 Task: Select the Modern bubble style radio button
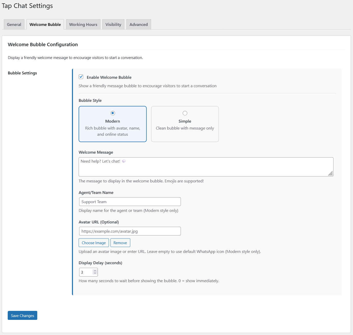[113, 113]
